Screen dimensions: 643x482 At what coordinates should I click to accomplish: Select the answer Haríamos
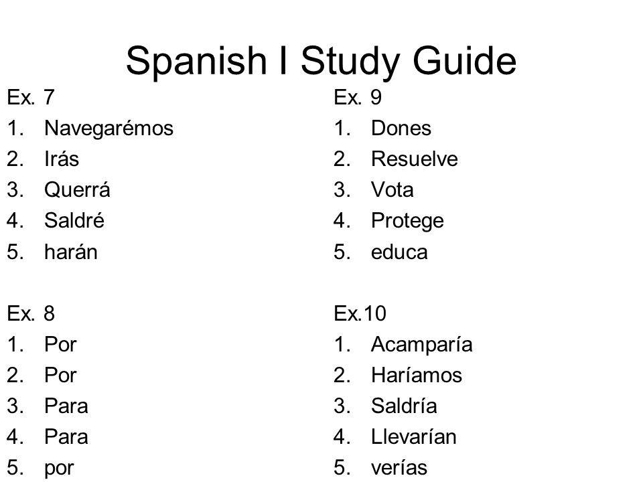point(417,375)
